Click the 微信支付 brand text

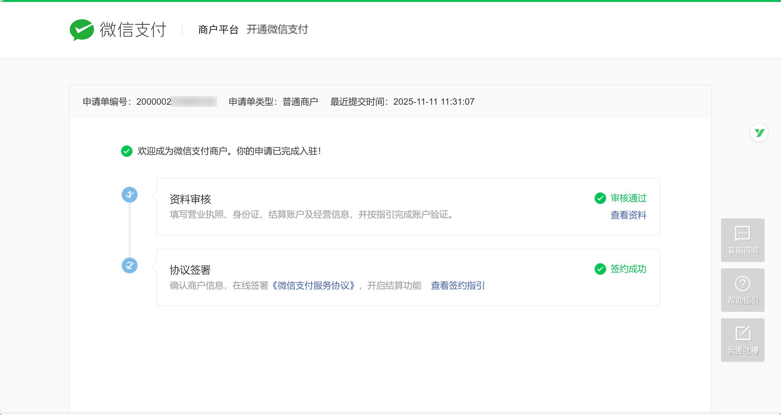pyautogui.click(x=133, y=30)
